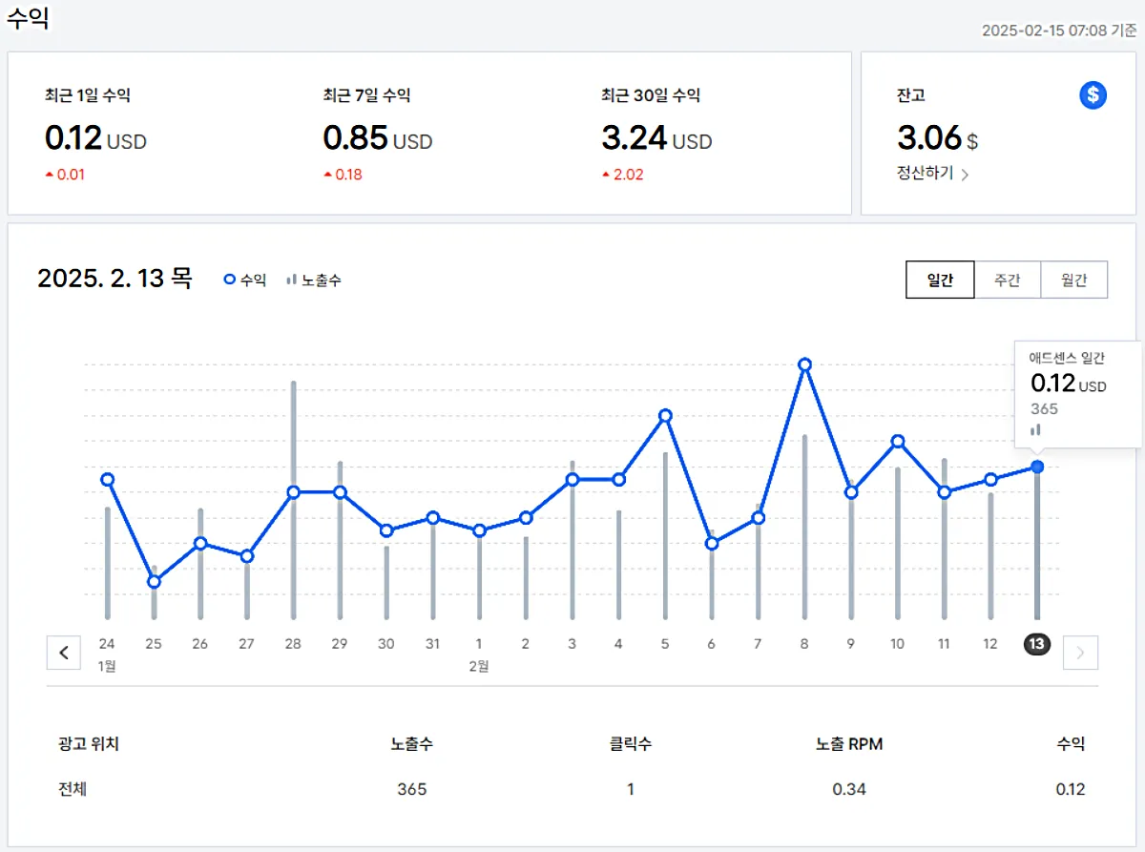Click the small bar chart icon inside the AdSense tooltip
Viewport: 1145px width, 852px height.
(1036, 430)
